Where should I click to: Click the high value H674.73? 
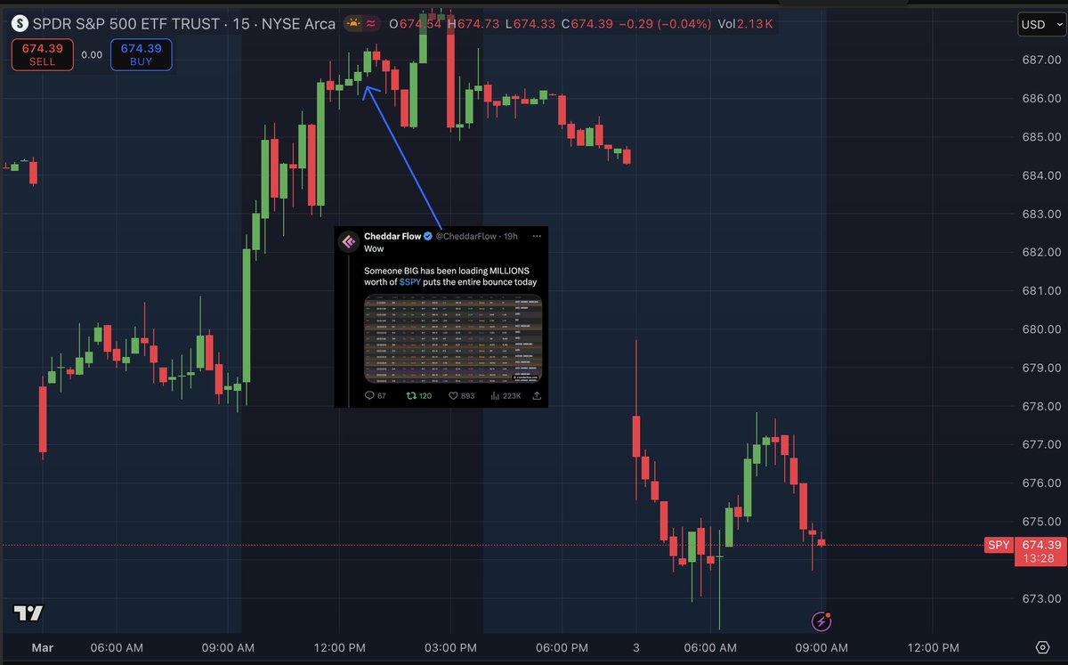pyautogui.click(x=473, y=24)
